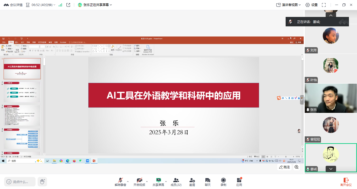Click the raise hand icon

click(42, 181)
